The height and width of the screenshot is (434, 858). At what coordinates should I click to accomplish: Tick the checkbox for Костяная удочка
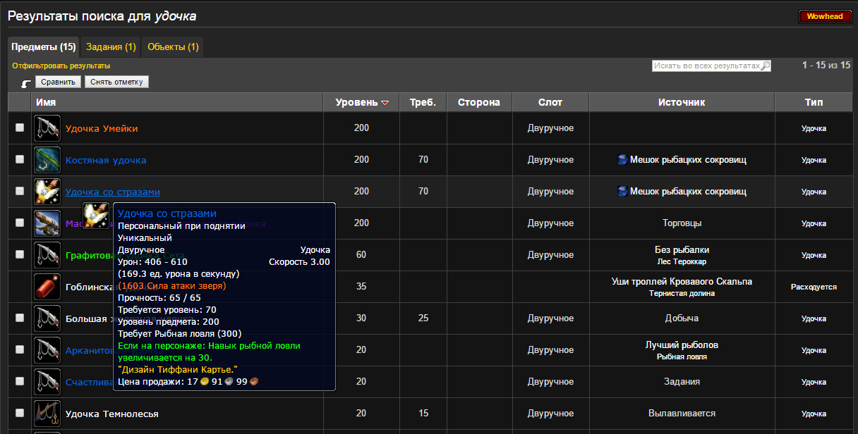pyautogui.click(x=20, y=159)
